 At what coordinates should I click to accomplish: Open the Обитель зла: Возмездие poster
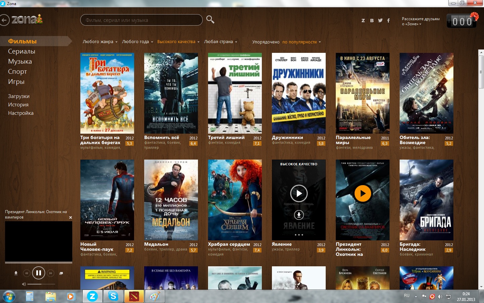[x=427, y=93]
